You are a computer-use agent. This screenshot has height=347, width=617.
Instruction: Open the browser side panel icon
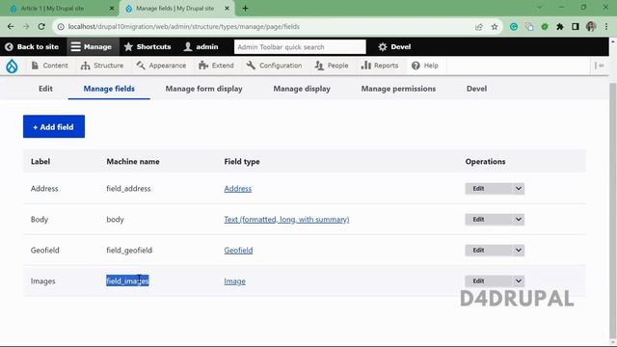(576, 27)
